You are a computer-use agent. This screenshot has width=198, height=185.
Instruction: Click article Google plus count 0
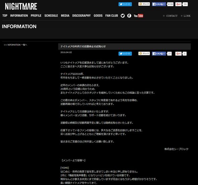point(185,54)
